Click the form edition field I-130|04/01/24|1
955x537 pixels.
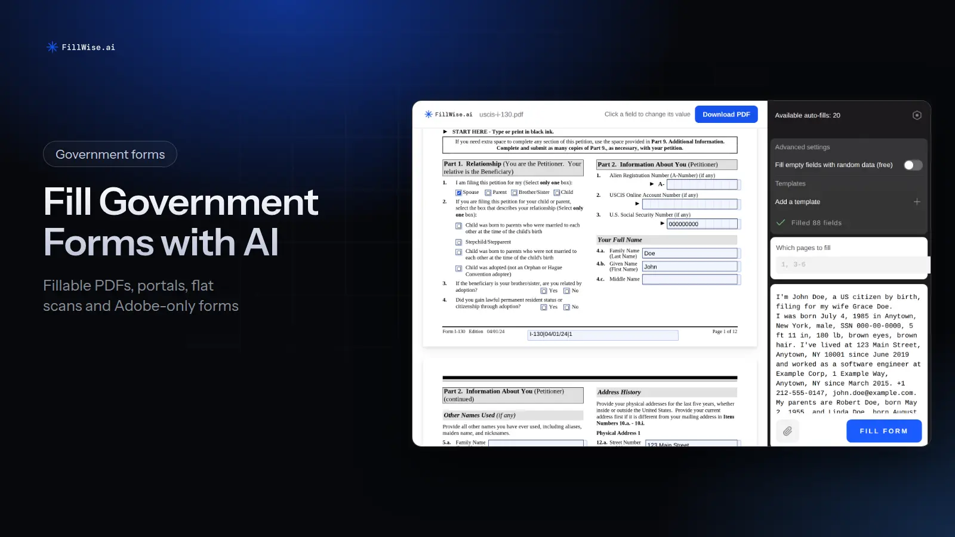[x=603, y=335]
